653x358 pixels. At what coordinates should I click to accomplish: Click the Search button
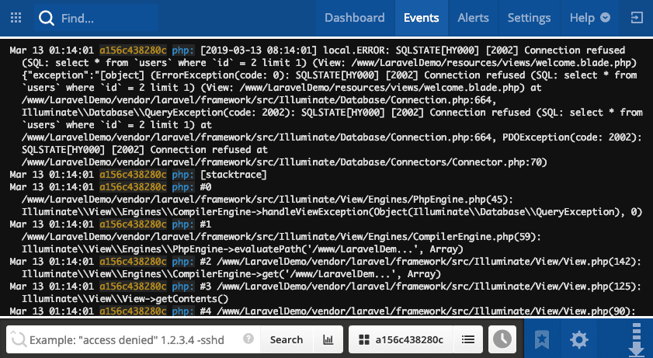(287, 339)
